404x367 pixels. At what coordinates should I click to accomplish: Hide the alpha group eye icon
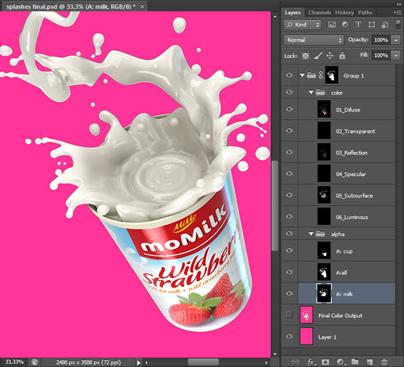click(x=289, y=233)
